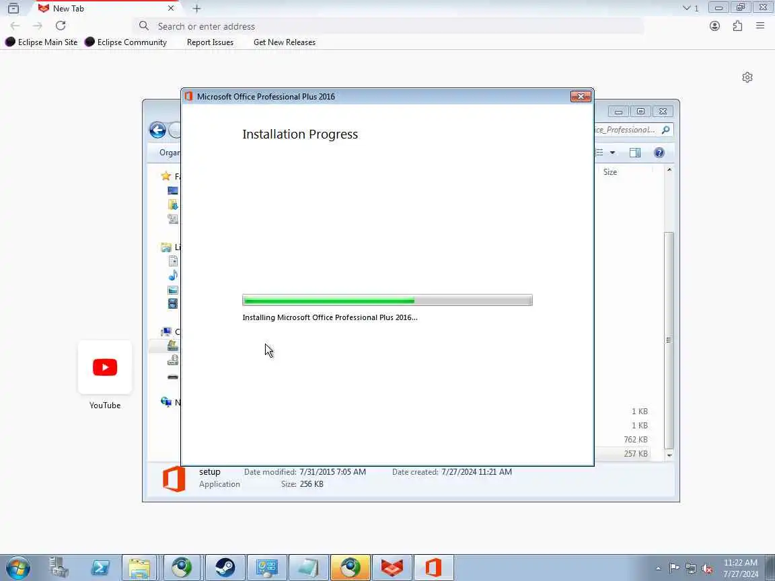Sort Explorer files by Size column
This screenshot has height=581, width=775.
pyautogui.click(x=610, y=172)
